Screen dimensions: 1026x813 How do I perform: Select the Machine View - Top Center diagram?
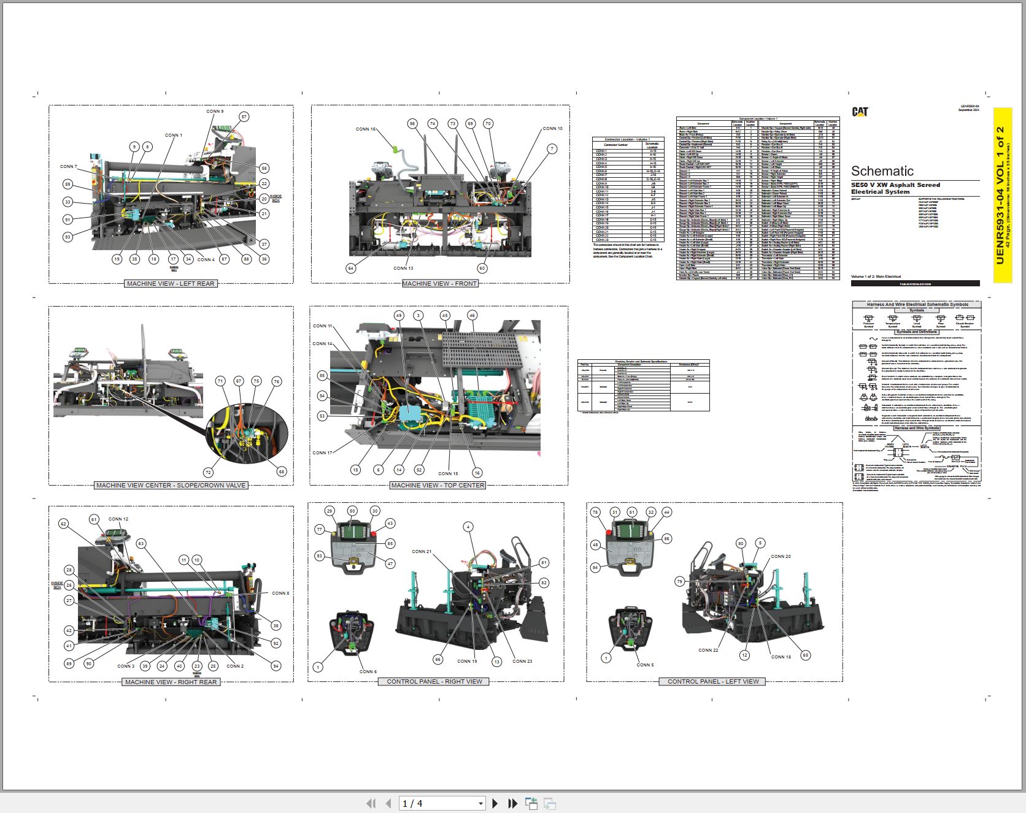pos(439,395)
